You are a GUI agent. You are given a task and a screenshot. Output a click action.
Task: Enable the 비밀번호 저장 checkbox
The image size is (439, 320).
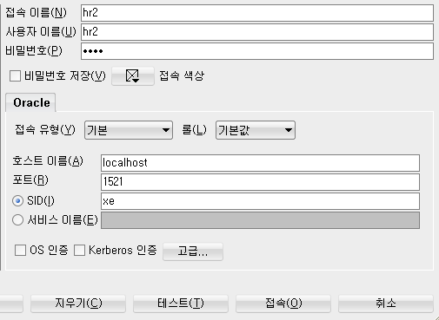click(x=15, y=76)
